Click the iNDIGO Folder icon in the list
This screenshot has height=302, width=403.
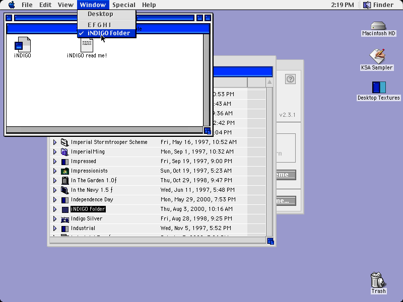pos(65,209)
